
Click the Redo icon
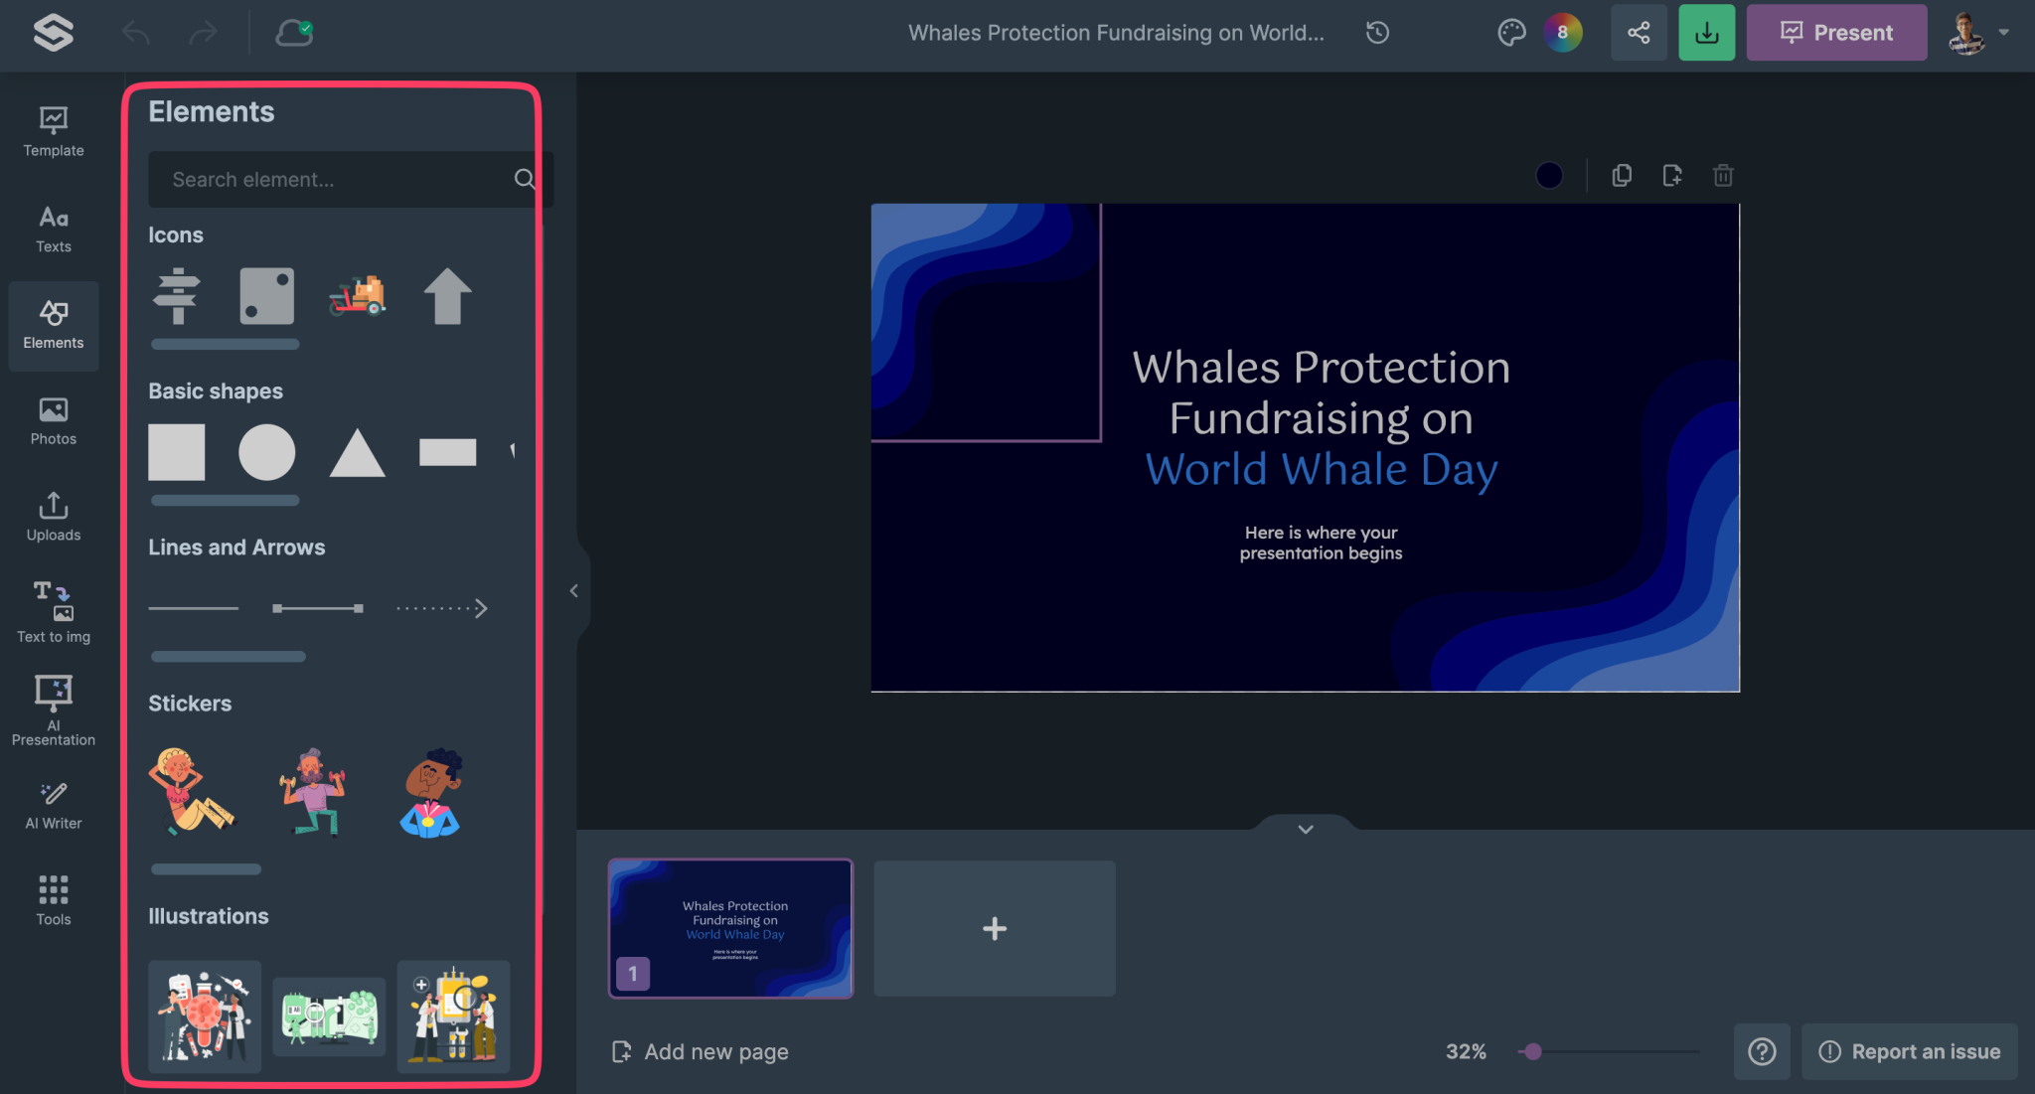click(x=204, y=32)
